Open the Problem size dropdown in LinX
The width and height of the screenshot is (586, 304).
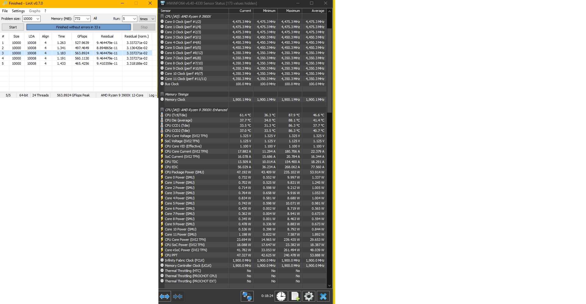pyautogui.click(x=38, y=19)
